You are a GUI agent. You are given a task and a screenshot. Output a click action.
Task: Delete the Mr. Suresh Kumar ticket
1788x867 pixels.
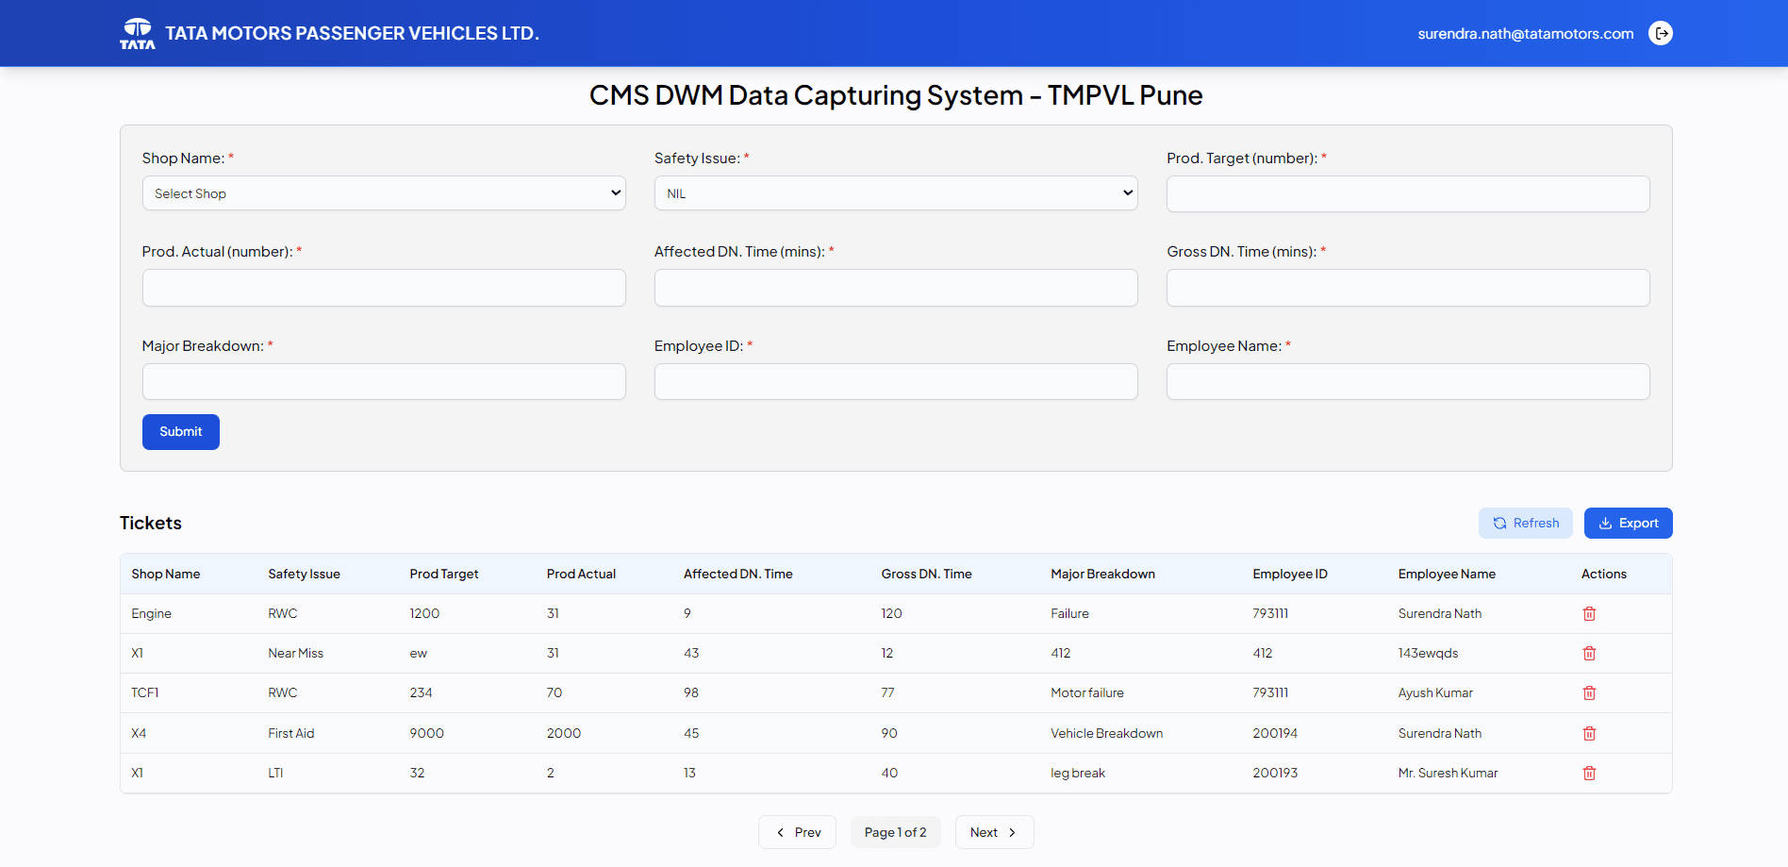(1589, 773)
